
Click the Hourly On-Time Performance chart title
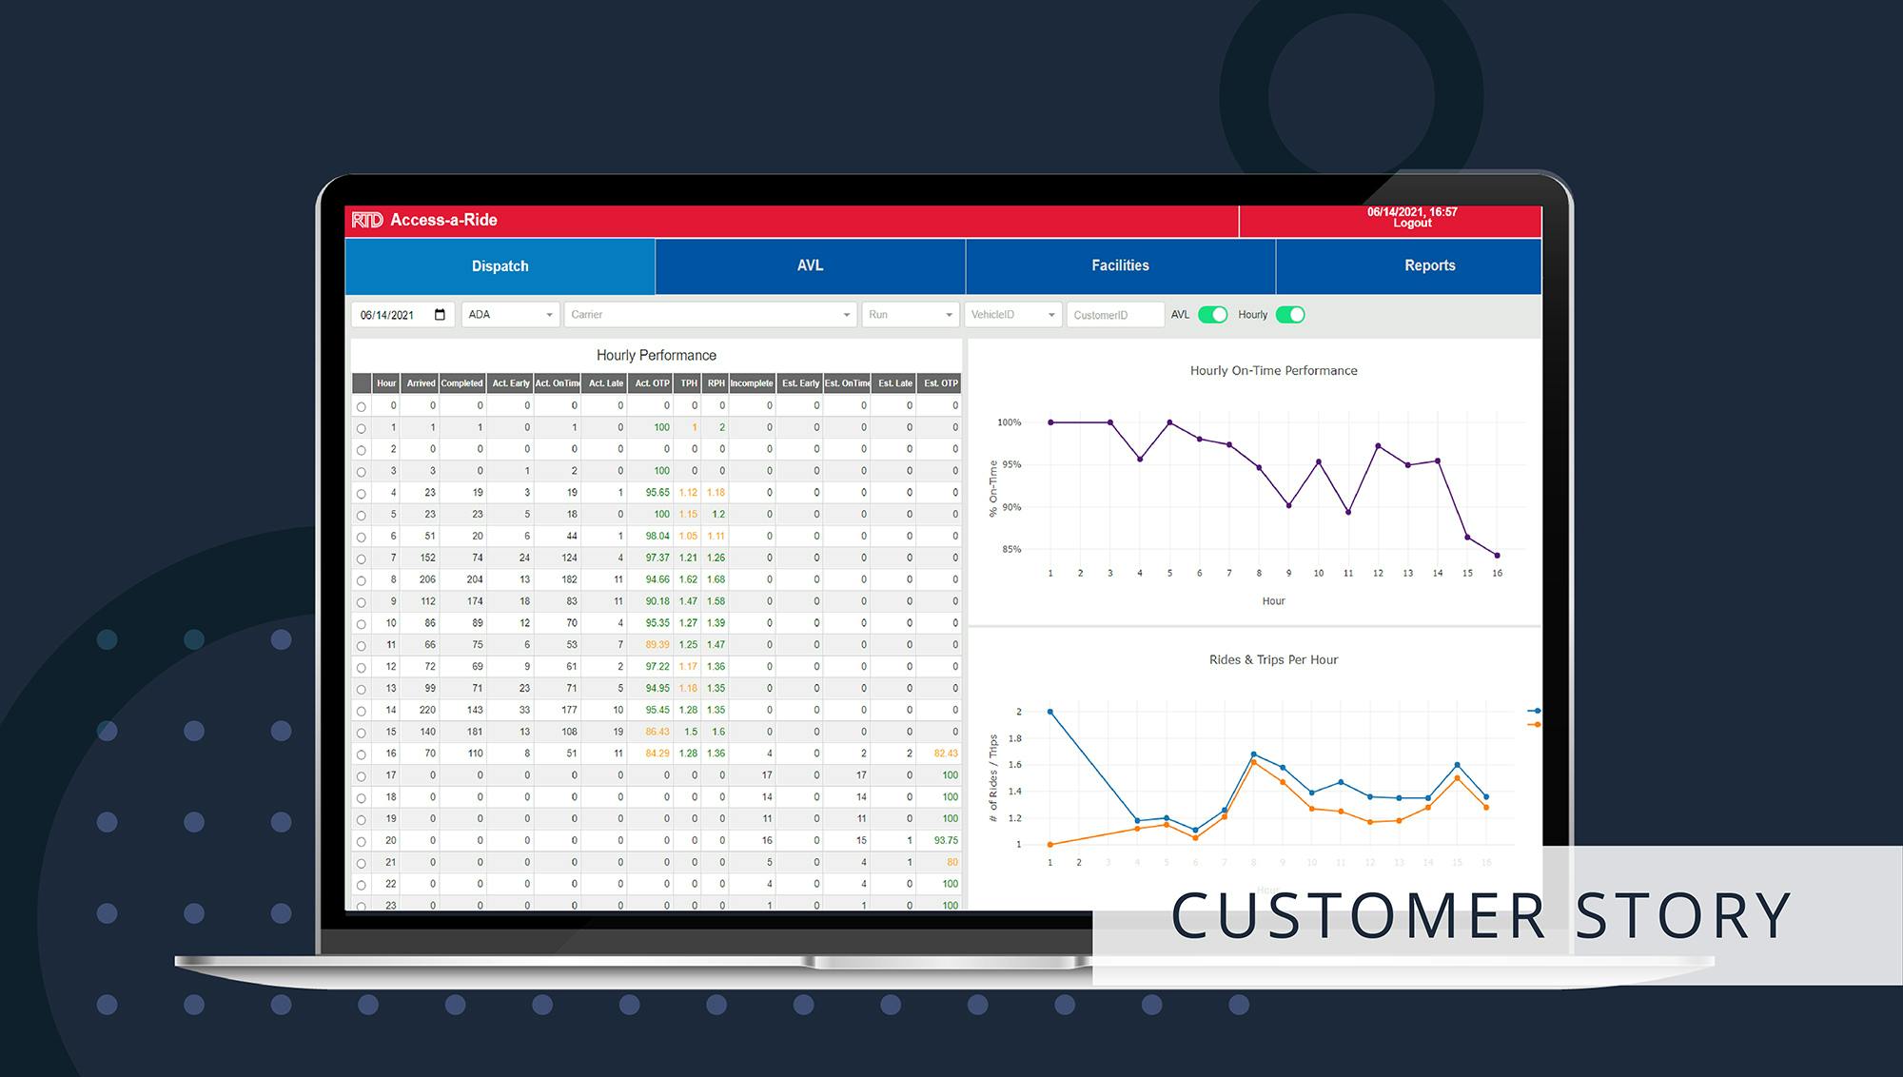pos(1273,371)
